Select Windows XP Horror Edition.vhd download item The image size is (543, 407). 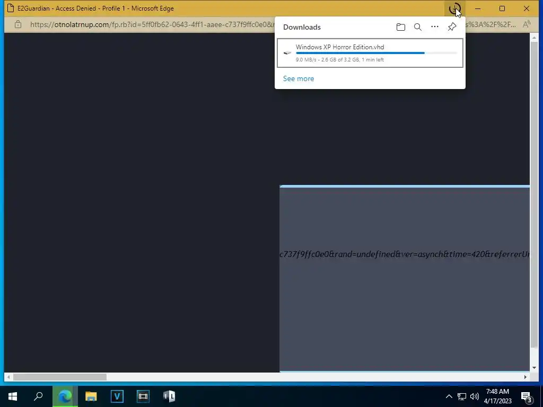click(370, 53)
